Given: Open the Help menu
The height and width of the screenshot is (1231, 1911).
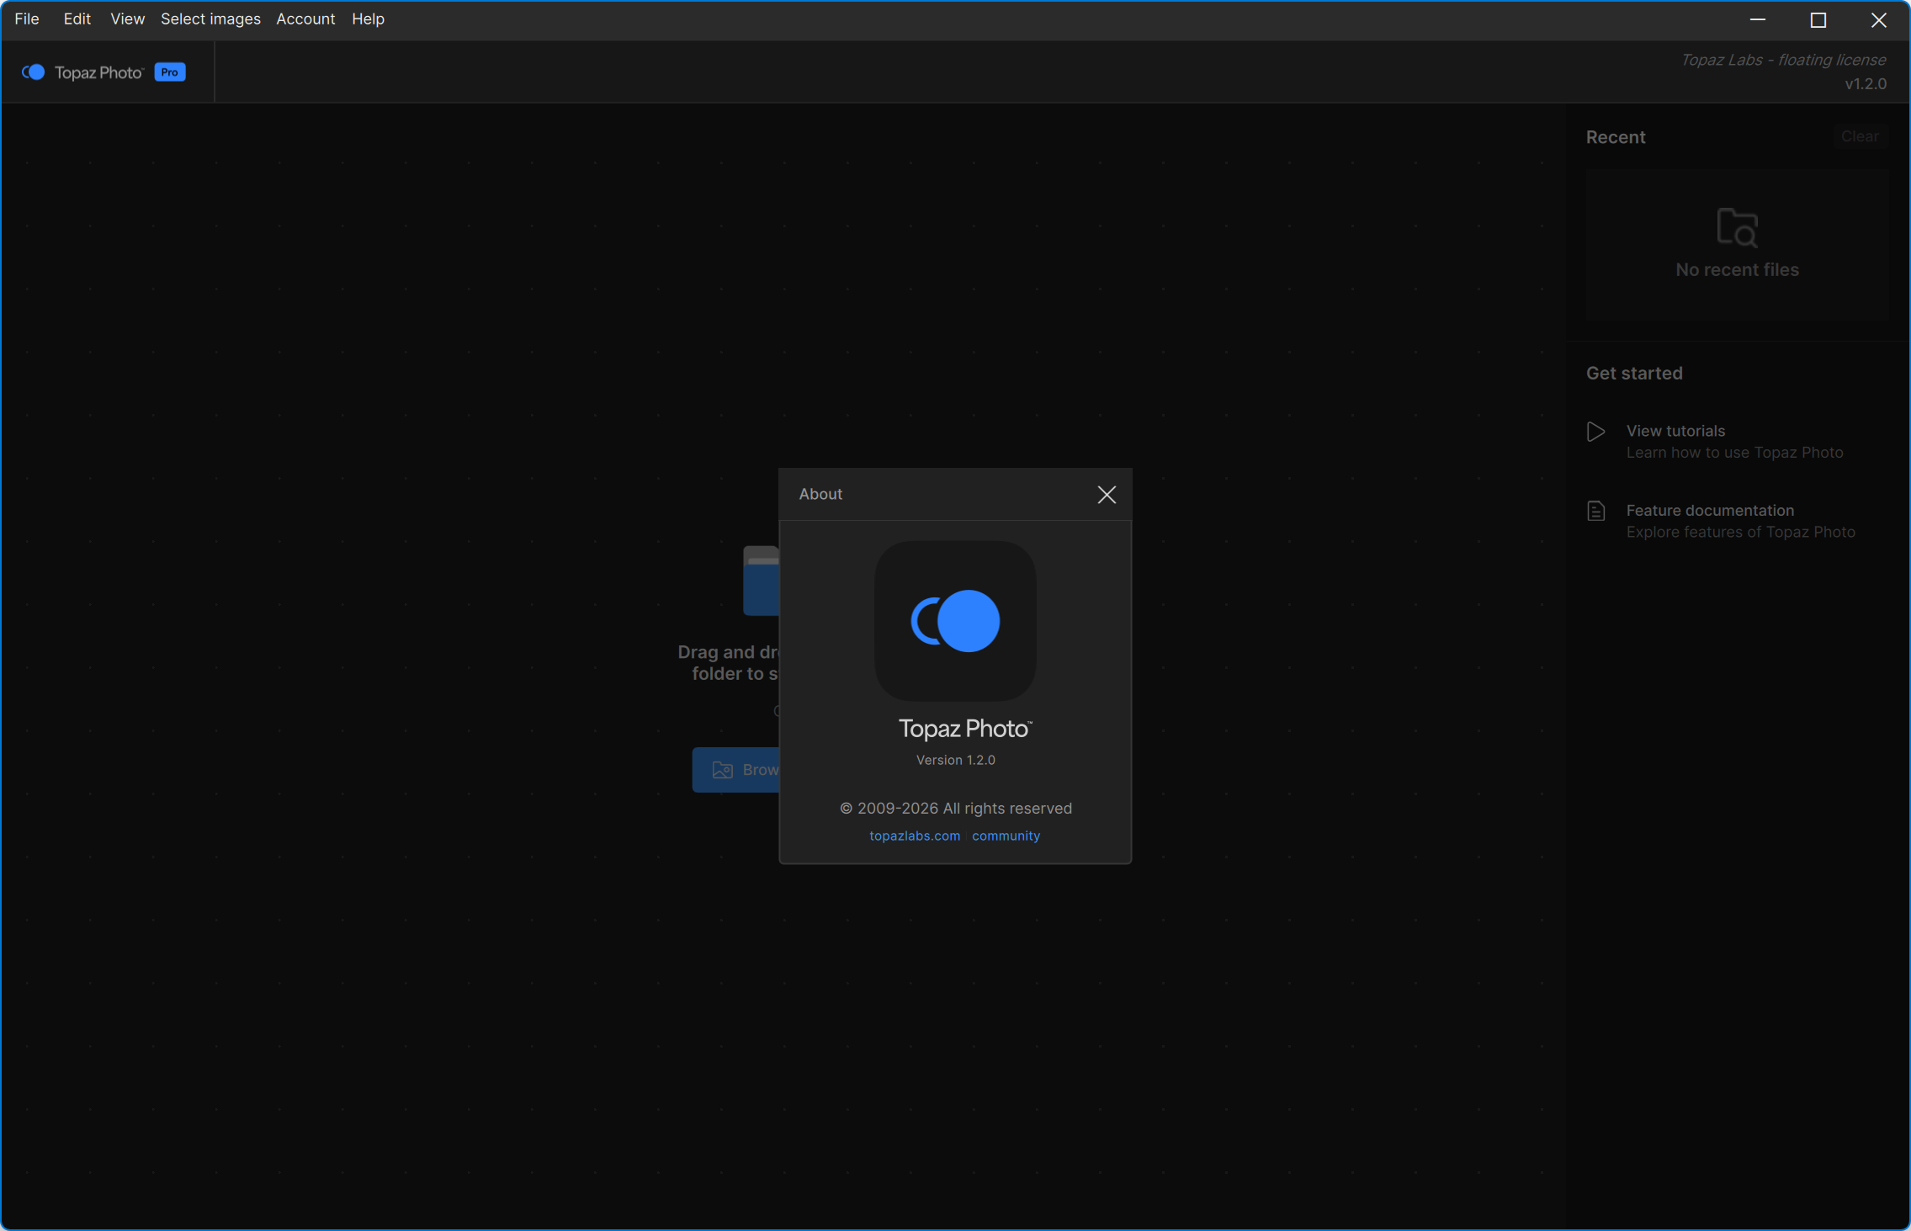Looking at the screenshot, I should 368,19.
